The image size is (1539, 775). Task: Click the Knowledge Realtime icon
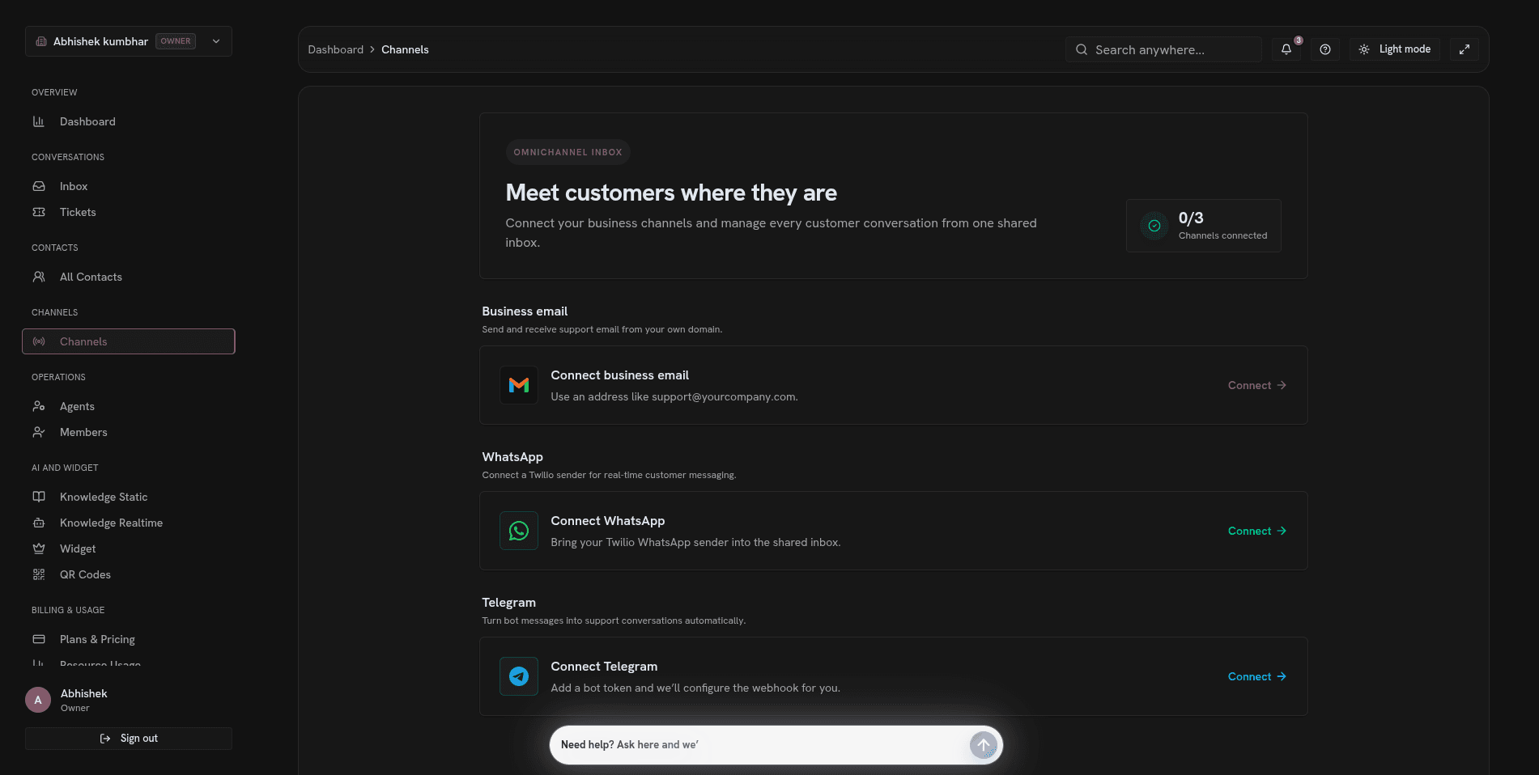coord(39,523)
